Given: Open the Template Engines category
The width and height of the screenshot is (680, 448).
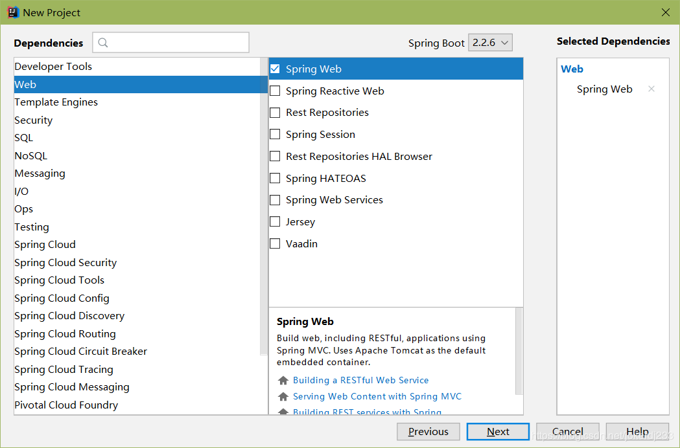Looking at the screenshot, I should [137, 102].
